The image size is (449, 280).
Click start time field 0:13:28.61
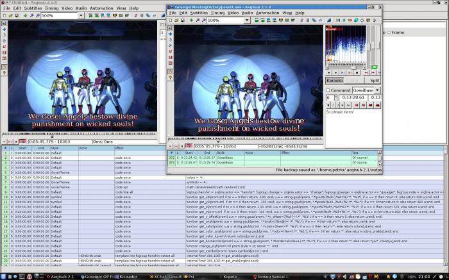coord(352,97)
